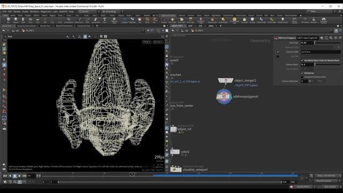Click the object_merge12 path link
The width and height of the screenshot is (343, 193).
tap(246, 85)
